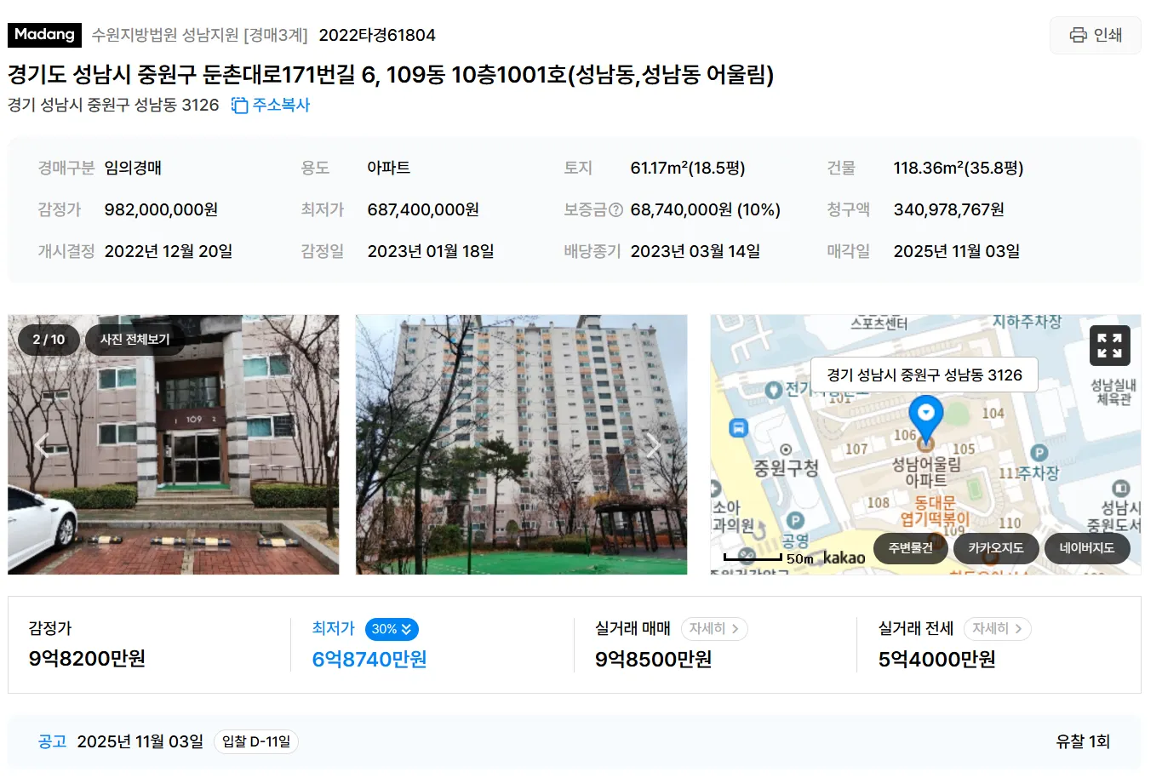Open the deposit (보증금) help question icon
This screenshot has height=778, width=1162.
point(616,209)
